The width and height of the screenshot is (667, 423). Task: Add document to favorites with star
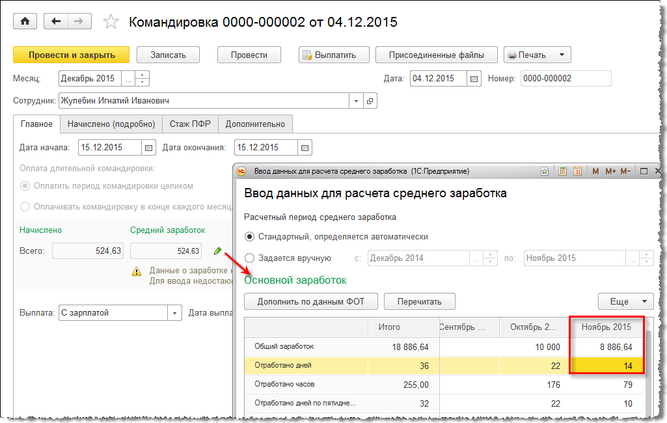point(111,22)
